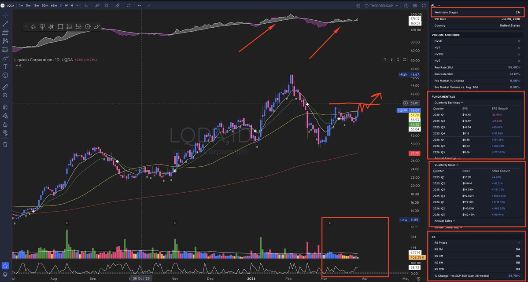Open the alert pencil icon in top toolbar
The width and height of the screenshot is (528, 282).
click(x=118, y=6)
